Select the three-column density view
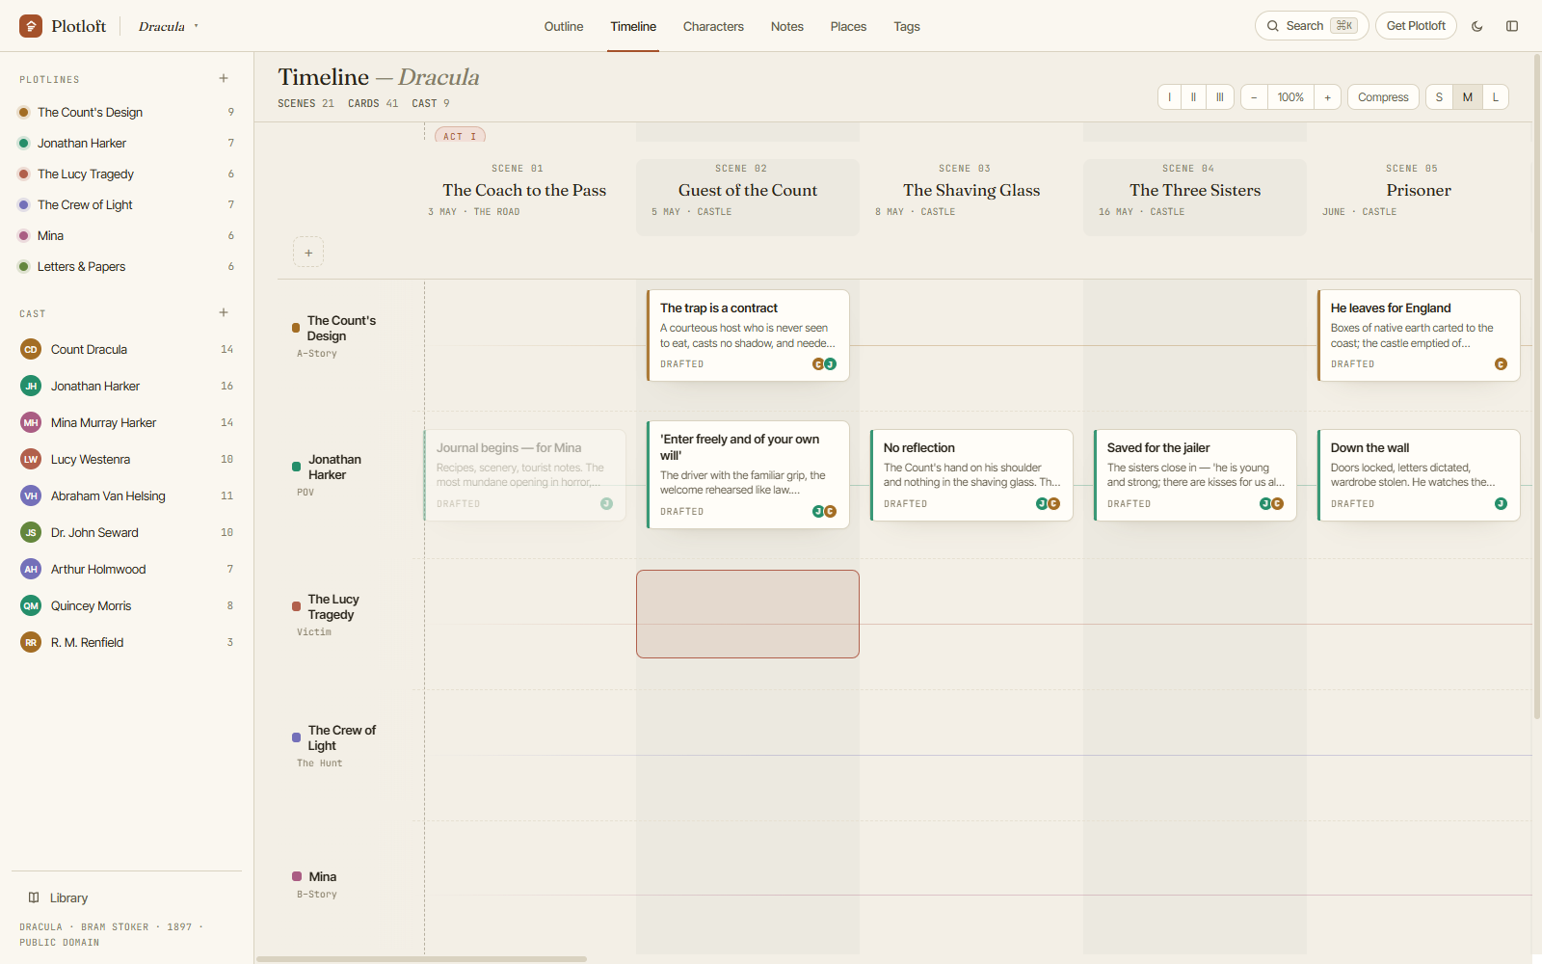Viewport: 1542px width, 964px height. tap(1220, 97)
